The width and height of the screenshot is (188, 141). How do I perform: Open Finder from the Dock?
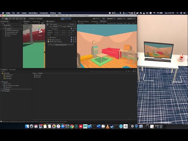27,126
